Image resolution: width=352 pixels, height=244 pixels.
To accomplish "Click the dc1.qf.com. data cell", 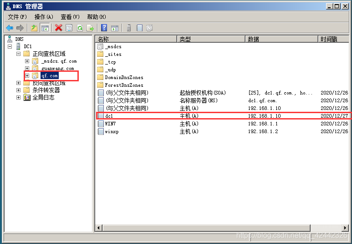I will [x=263, y=100].
